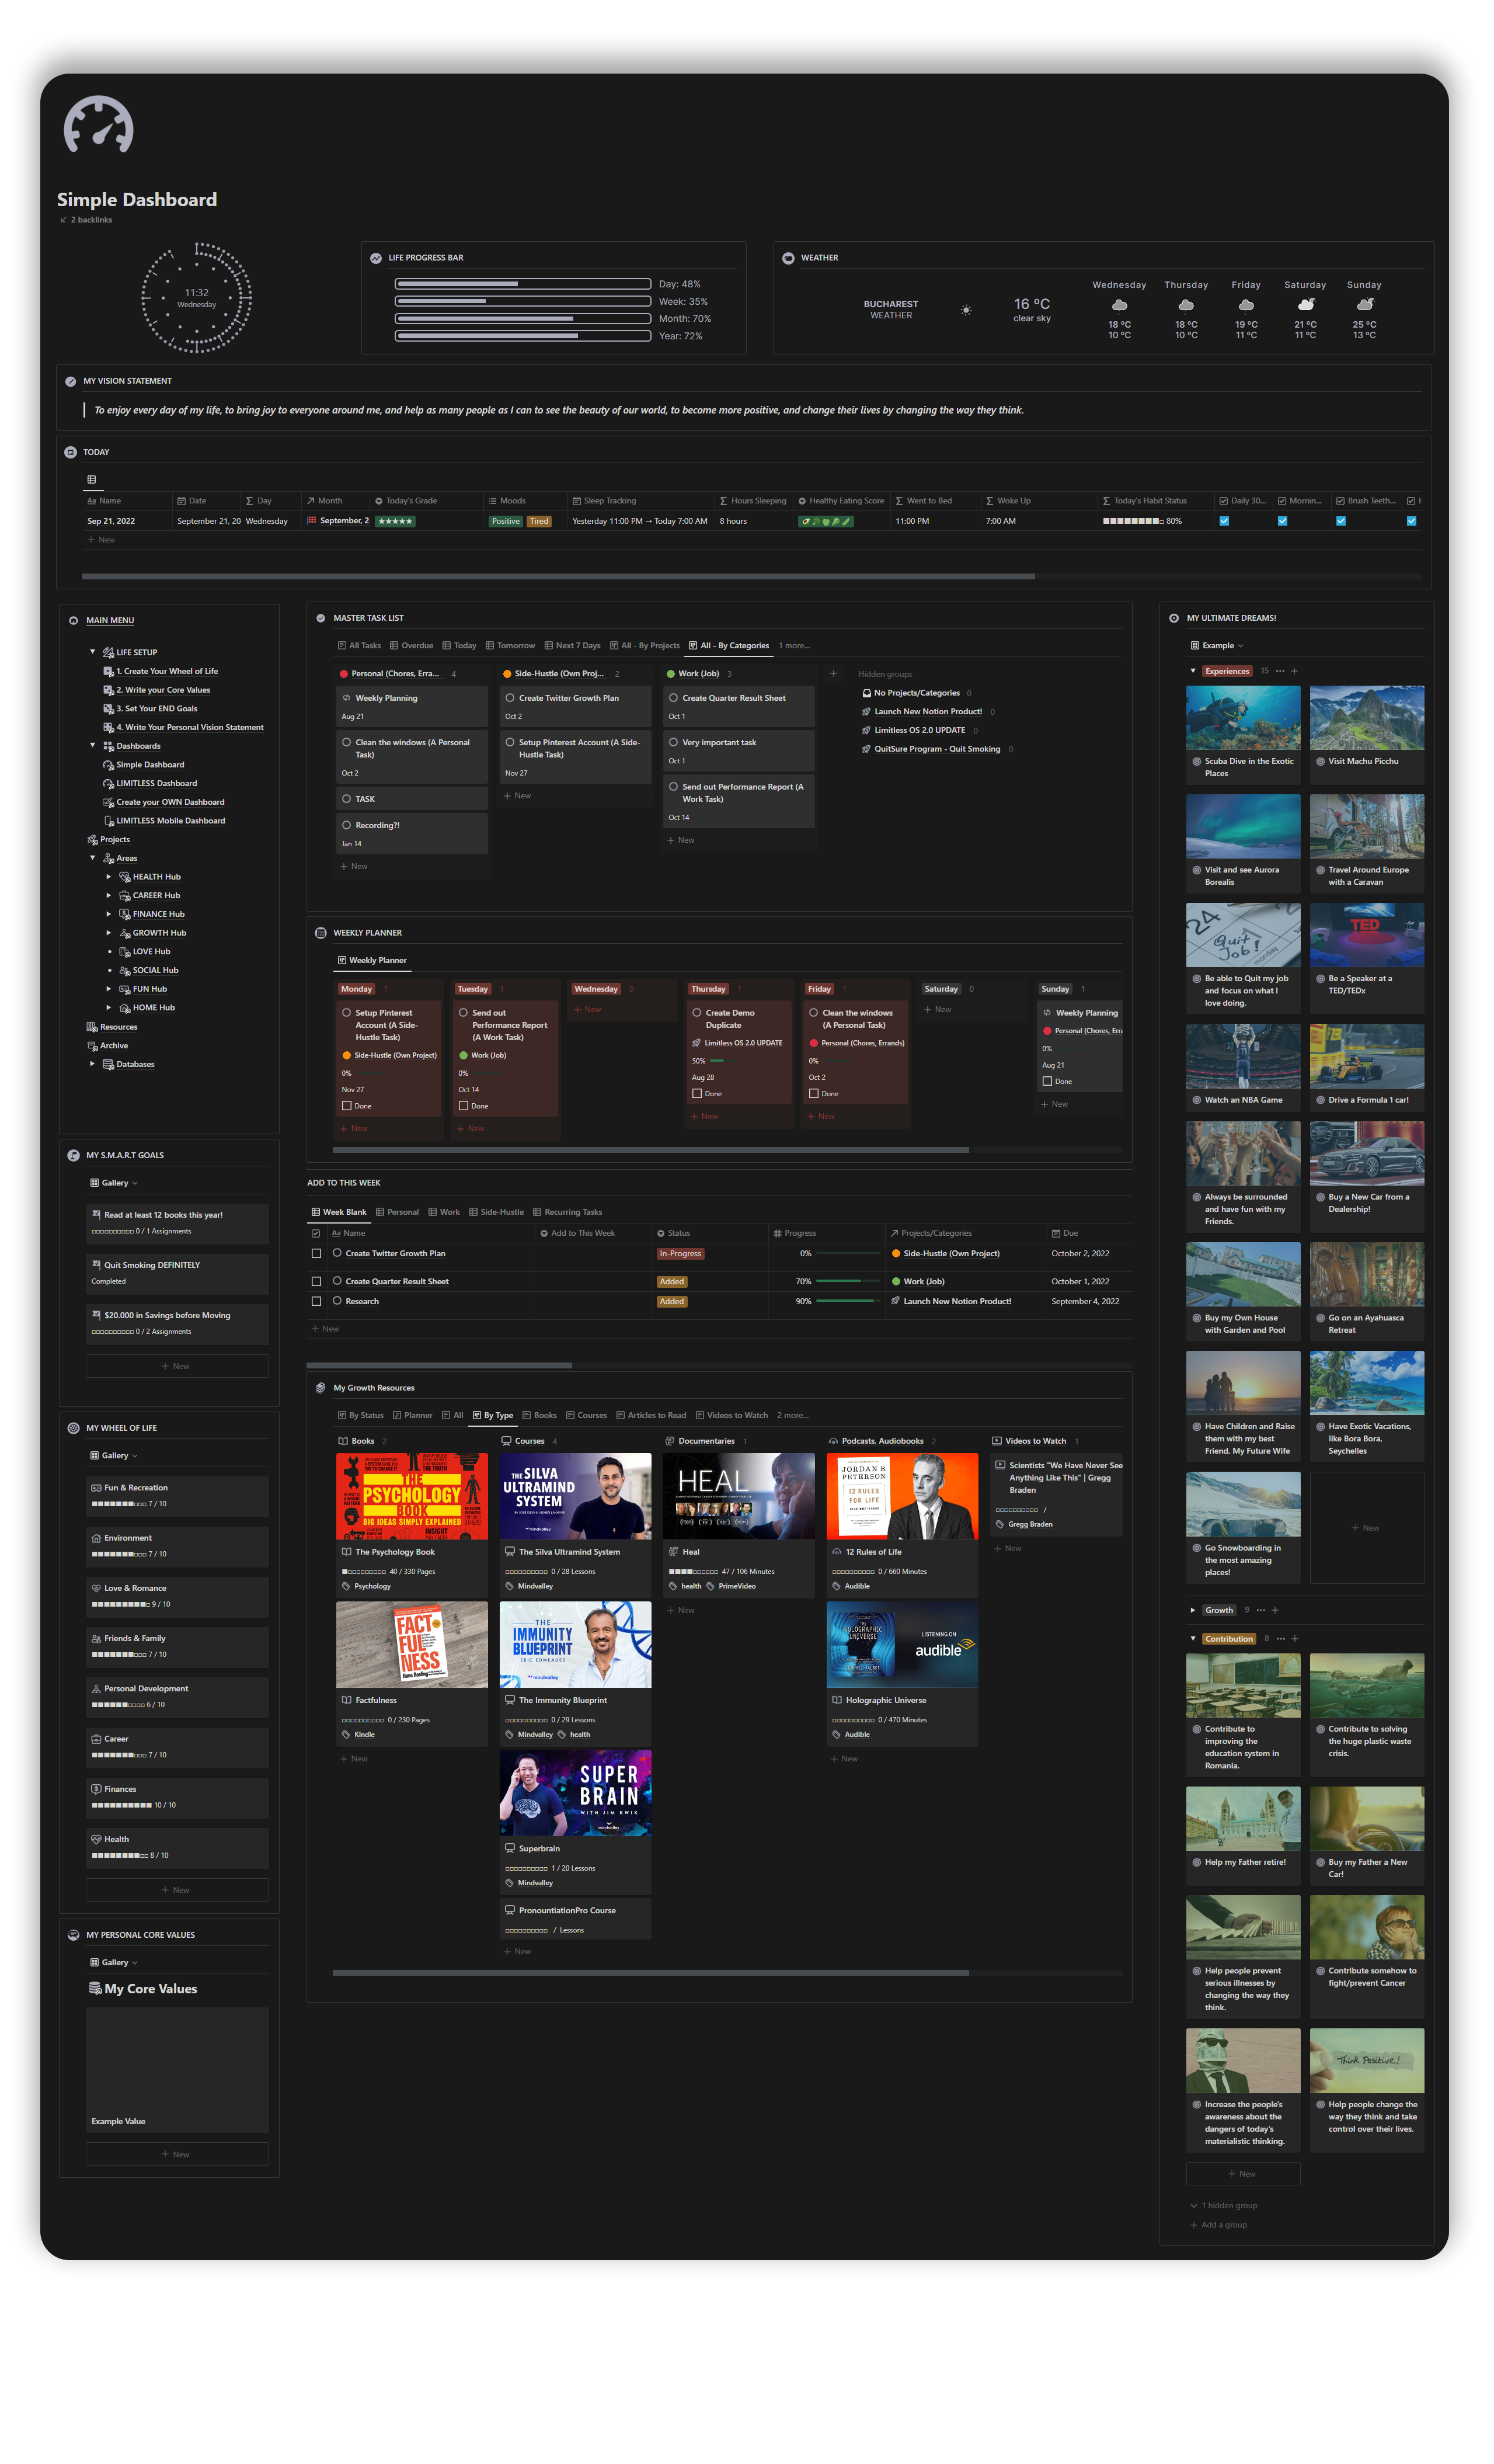Screen dimensions: 1494x2464
Task: Toggle the Brush Teeth checkbox in the Today row
Action: (x=1341, y=521)
